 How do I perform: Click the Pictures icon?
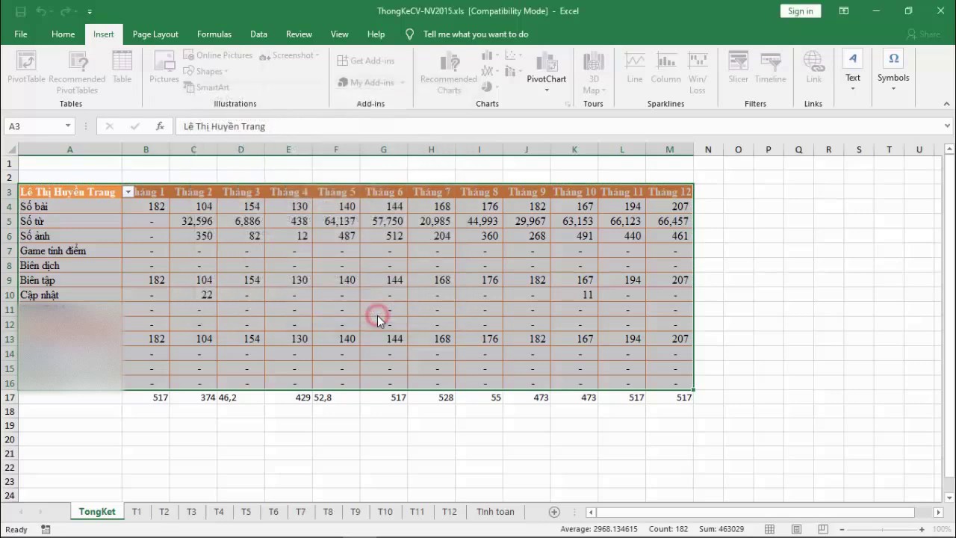point(164,69)
